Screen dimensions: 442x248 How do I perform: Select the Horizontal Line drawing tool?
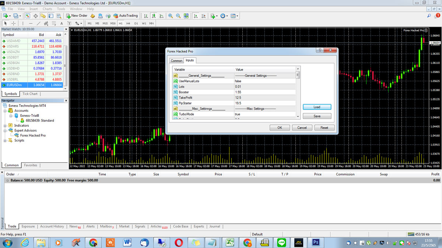point(30,23)
